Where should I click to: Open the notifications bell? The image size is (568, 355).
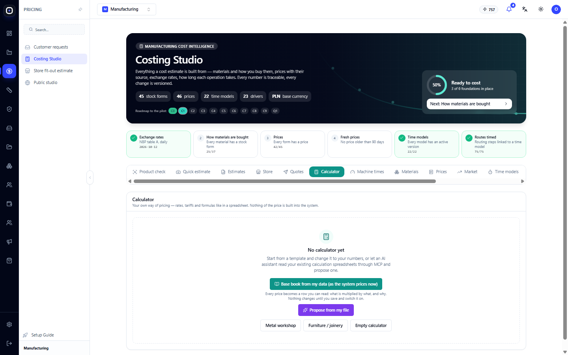point(509,9)
